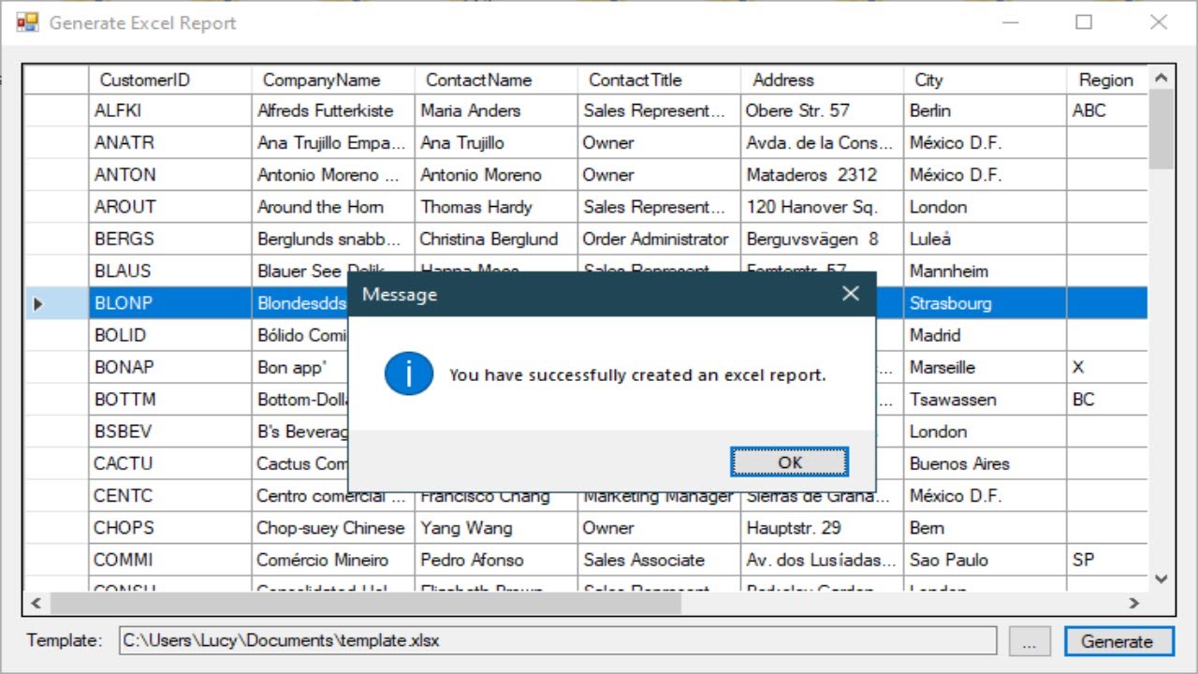The width and height of the screenshot is (1198, 674).
Task: Click the Hauptstr. 29 address cell
Action: [821, 527]
